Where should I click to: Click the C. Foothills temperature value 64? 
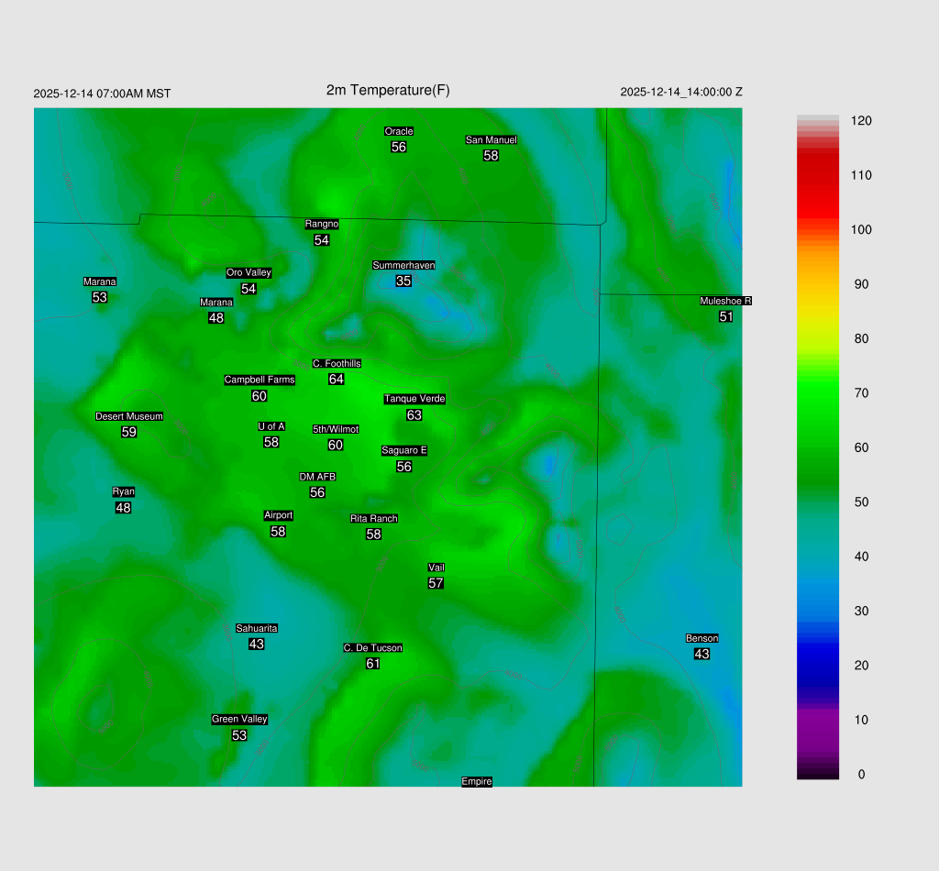(337, 380)
